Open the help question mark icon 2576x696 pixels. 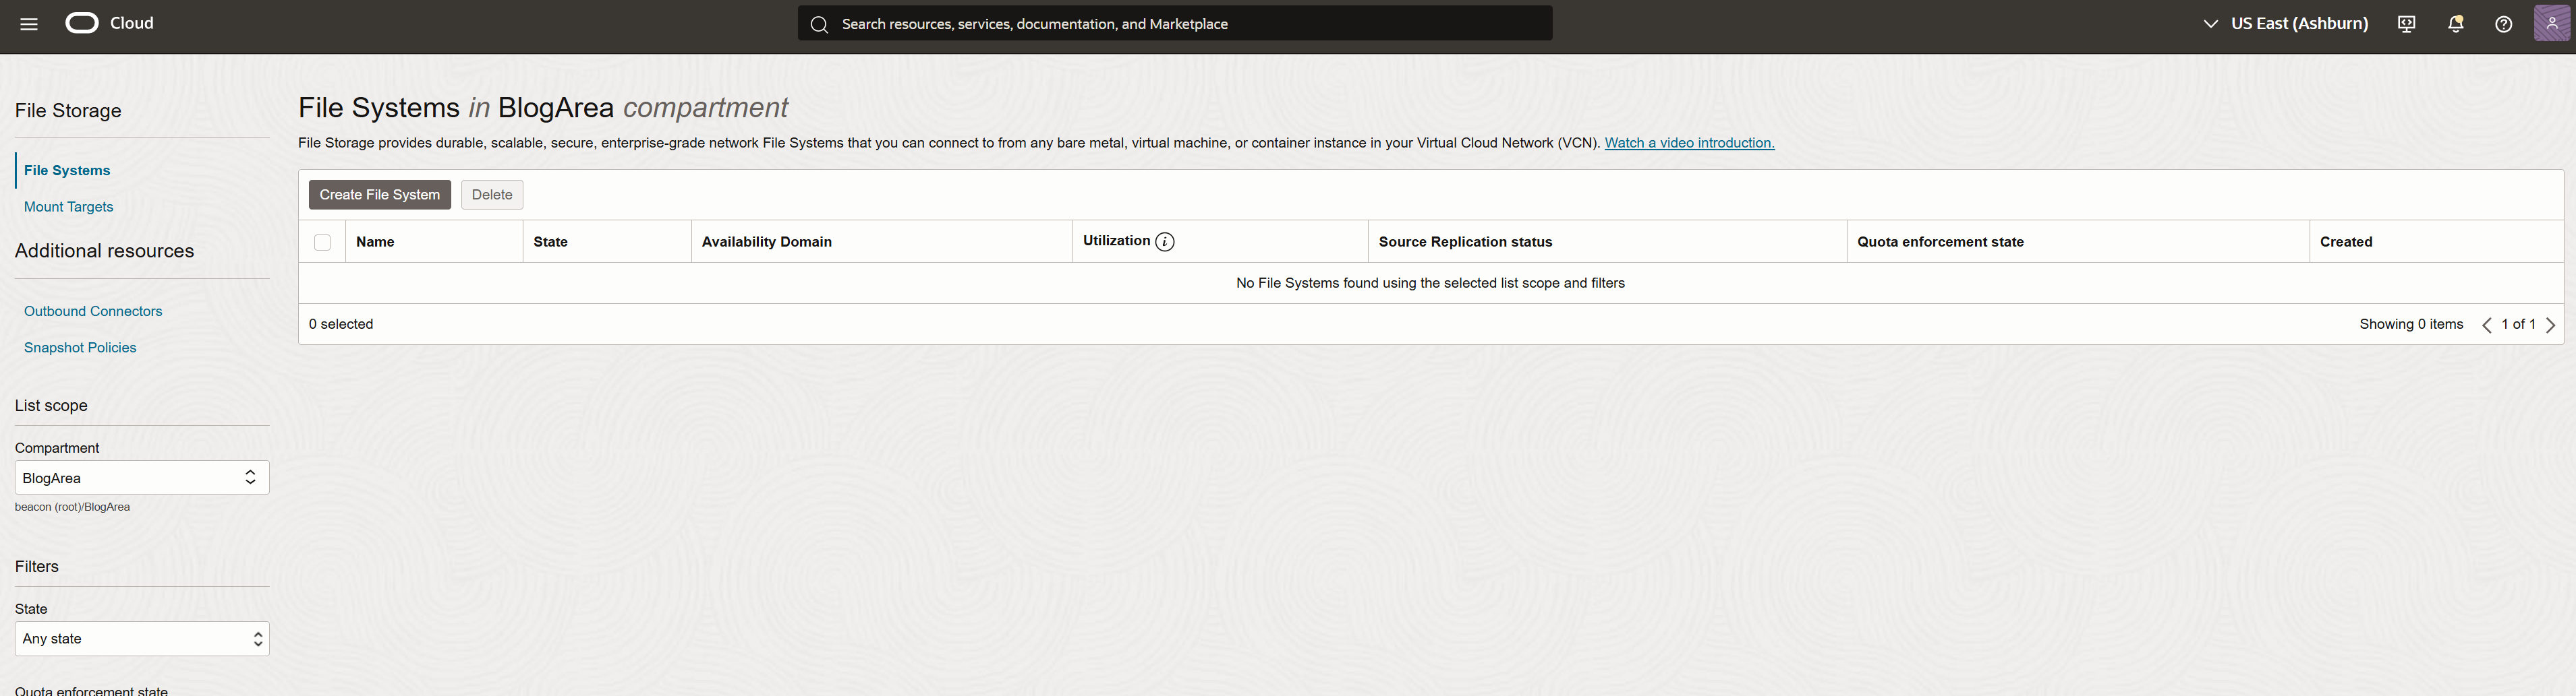pyautogui.click(x=2504, y=24)
